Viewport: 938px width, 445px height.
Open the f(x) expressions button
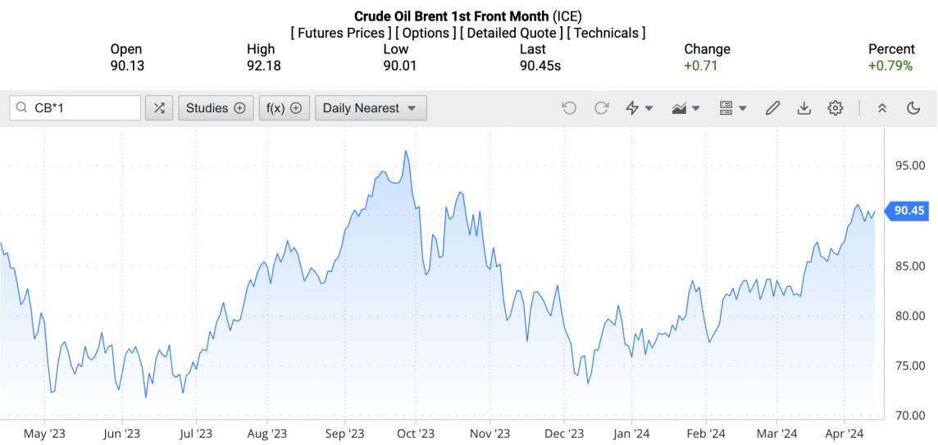tap(285, 108)
